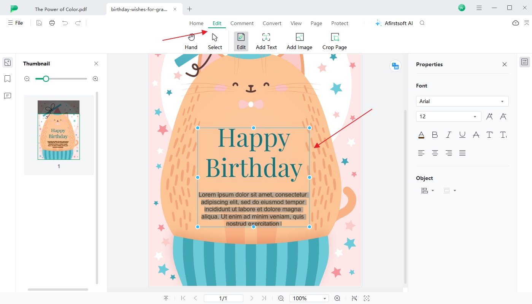Align text right
532x304 pixels.
tap(449, 153)
